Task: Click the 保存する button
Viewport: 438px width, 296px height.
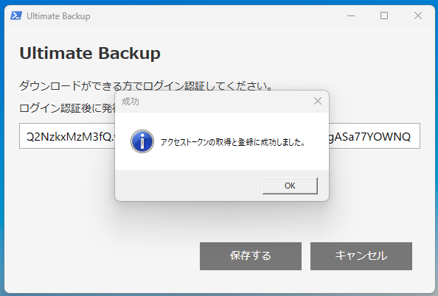Action: pyautogui.click(x=251, y=256)
